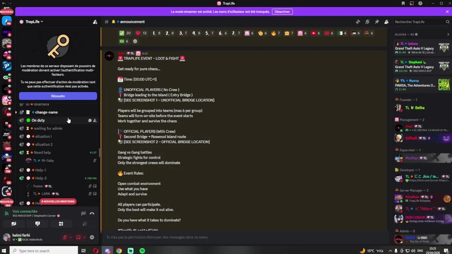Click member DIDI CHAN in member list
Image resolution: width=452 pixels, height=254 pixels.
[x=422, y=219]
